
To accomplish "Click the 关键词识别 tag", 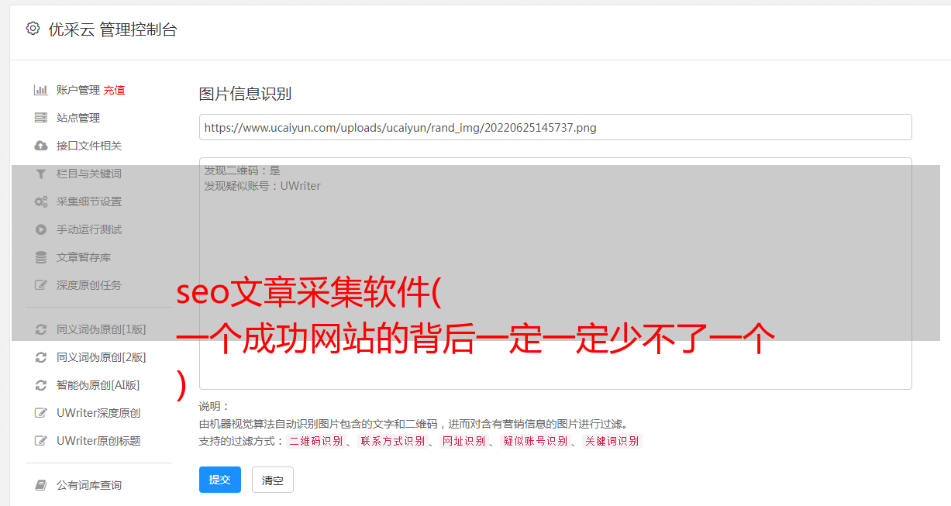I will click(x=612, y=441).
